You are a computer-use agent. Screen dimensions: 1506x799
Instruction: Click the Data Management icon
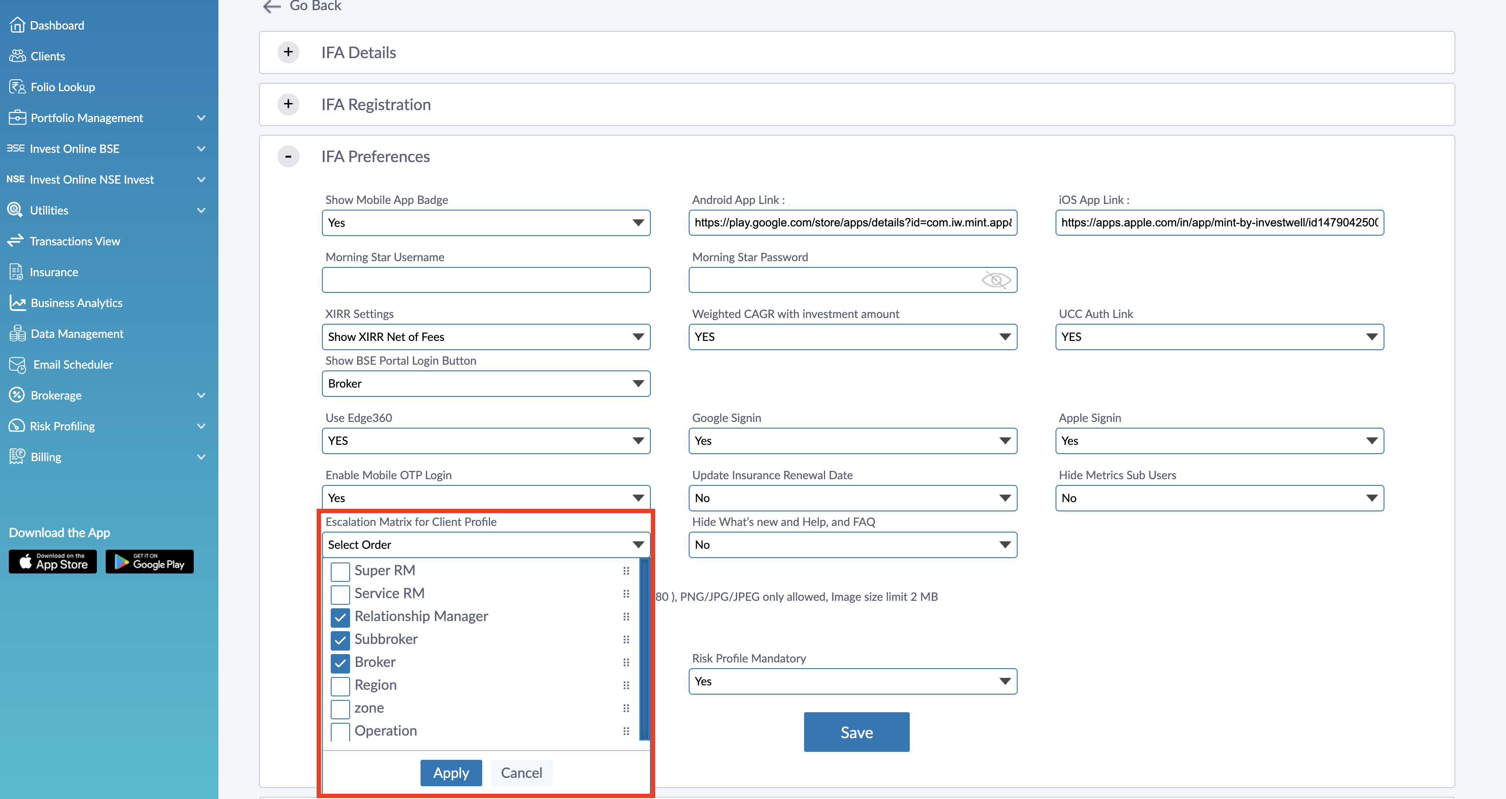tap(18, 334)
